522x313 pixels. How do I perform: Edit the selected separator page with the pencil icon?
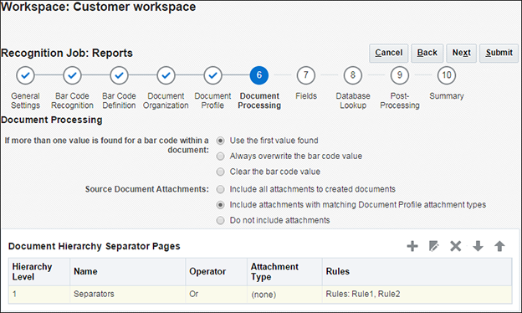click(434, 246)
